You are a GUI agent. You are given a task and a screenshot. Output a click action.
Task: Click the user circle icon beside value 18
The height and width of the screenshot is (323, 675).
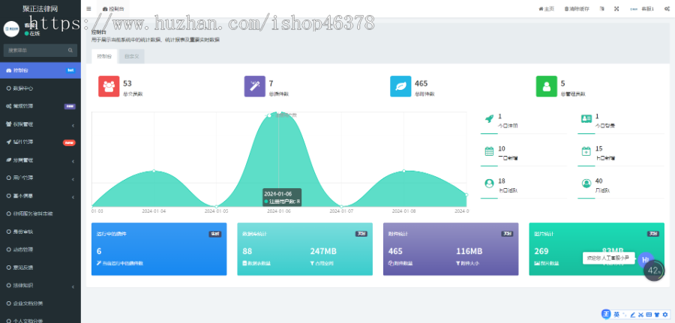click(x=489, y=184)
